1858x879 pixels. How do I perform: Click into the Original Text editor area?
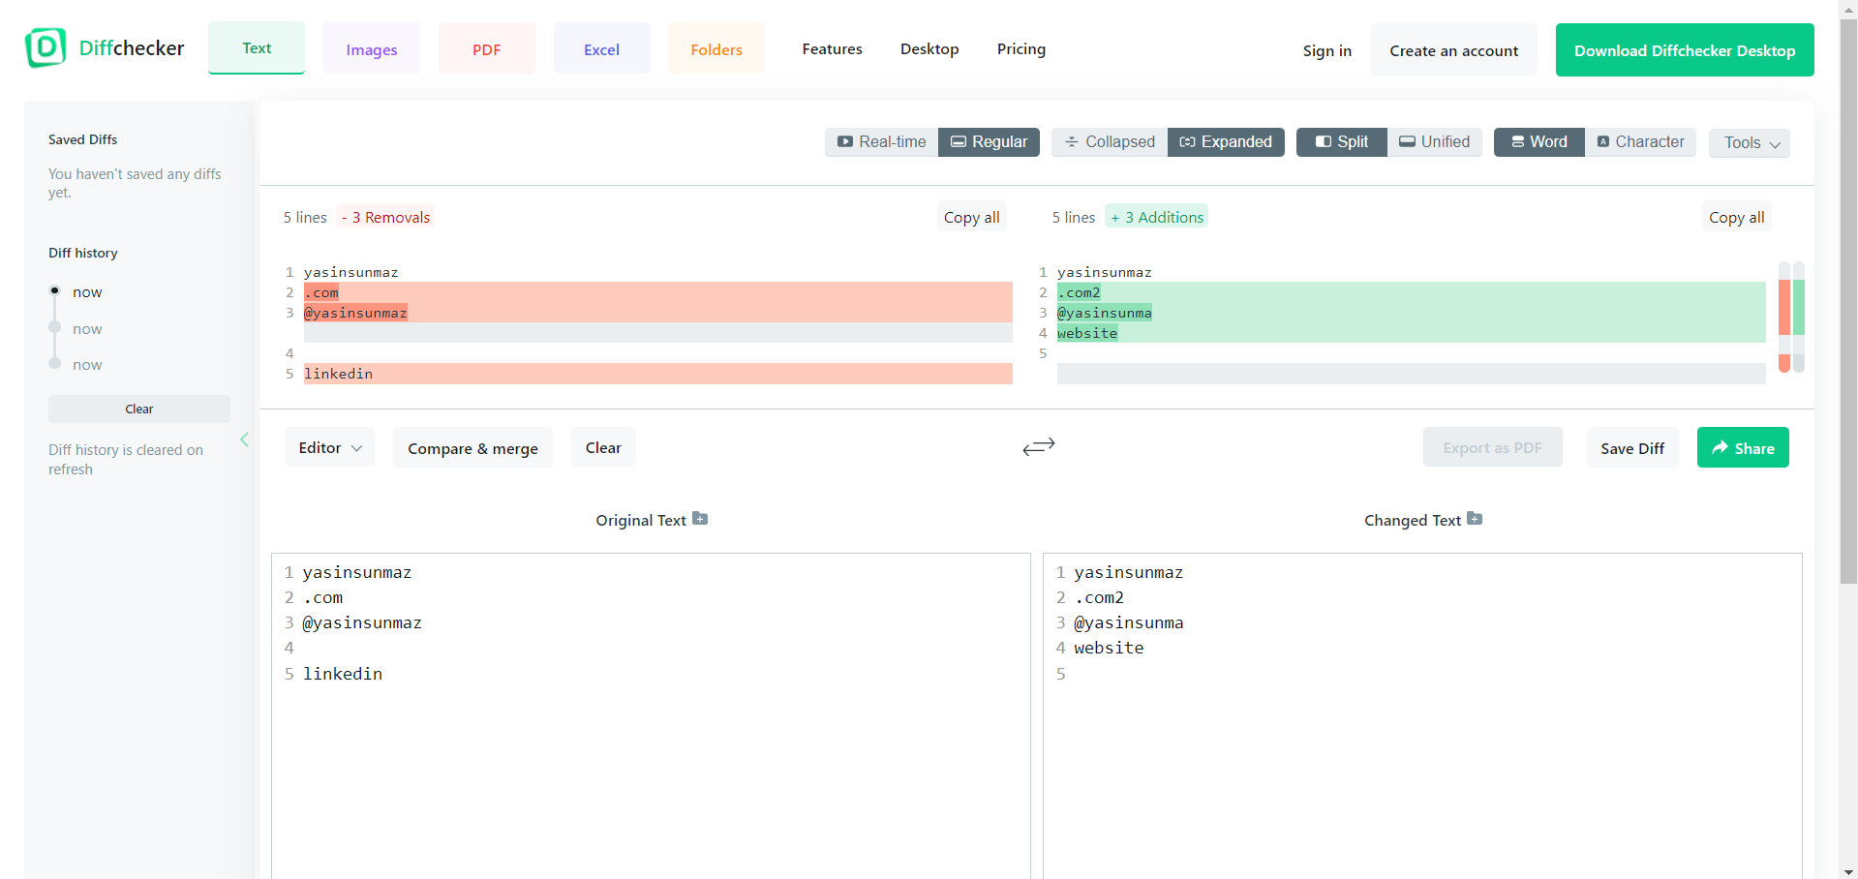(x=651, y=715)
